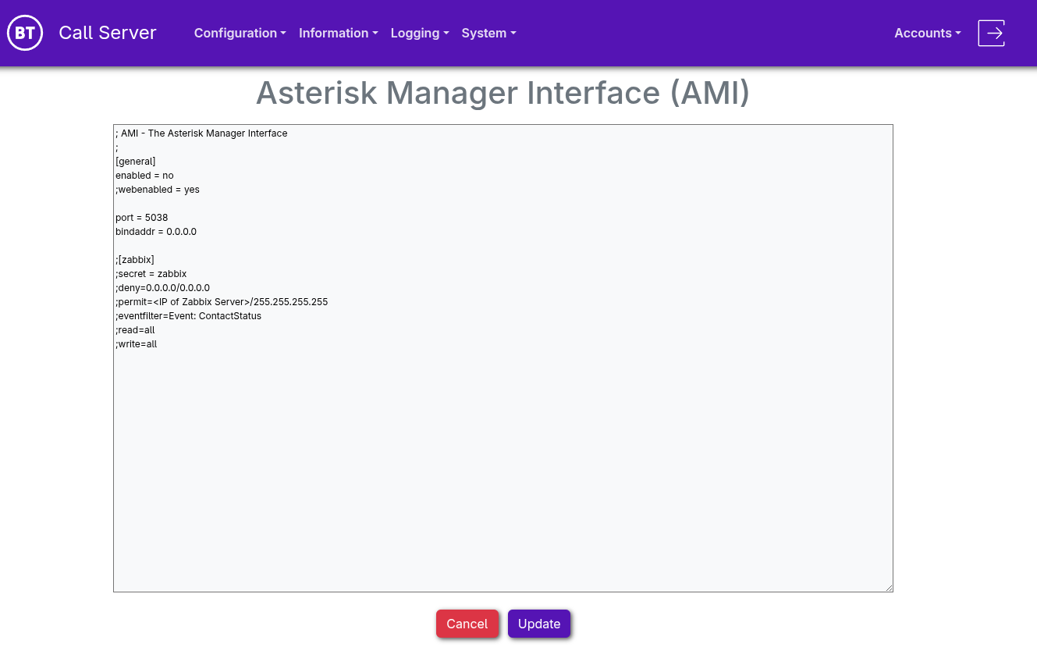This screenshot has height=665, width=1037.
Task: Click the logout arrow icon
Action: tap(991, 33)
